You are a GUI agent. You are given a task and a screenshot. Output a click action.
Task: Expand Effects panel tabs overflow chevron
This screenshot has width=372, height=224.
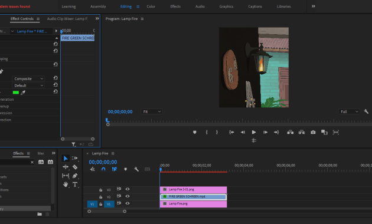tap(54, 153)
